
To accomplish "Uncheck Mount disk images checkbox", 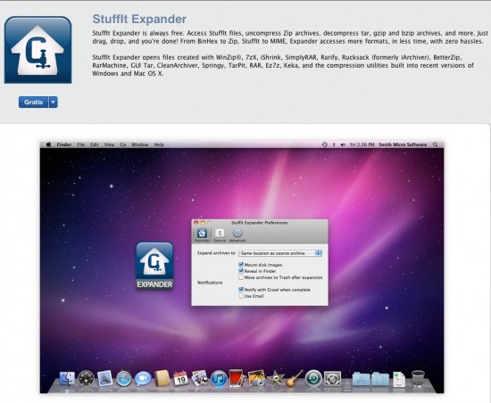I will coord(241,265).
